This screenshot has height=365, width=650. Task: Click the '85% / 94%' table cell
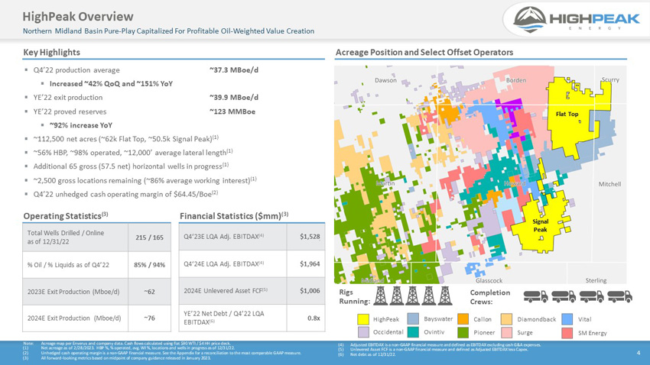(x=149, y=264)
